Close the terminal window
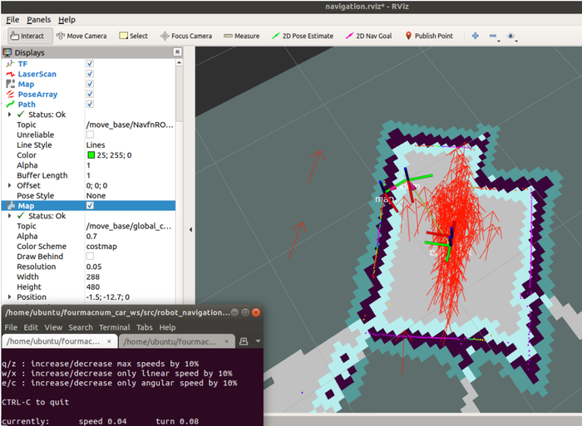The width and height of the screenshot is (582, 426). coord(256,312)
